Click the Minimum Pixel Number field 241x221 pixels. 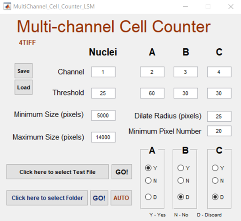219,131
